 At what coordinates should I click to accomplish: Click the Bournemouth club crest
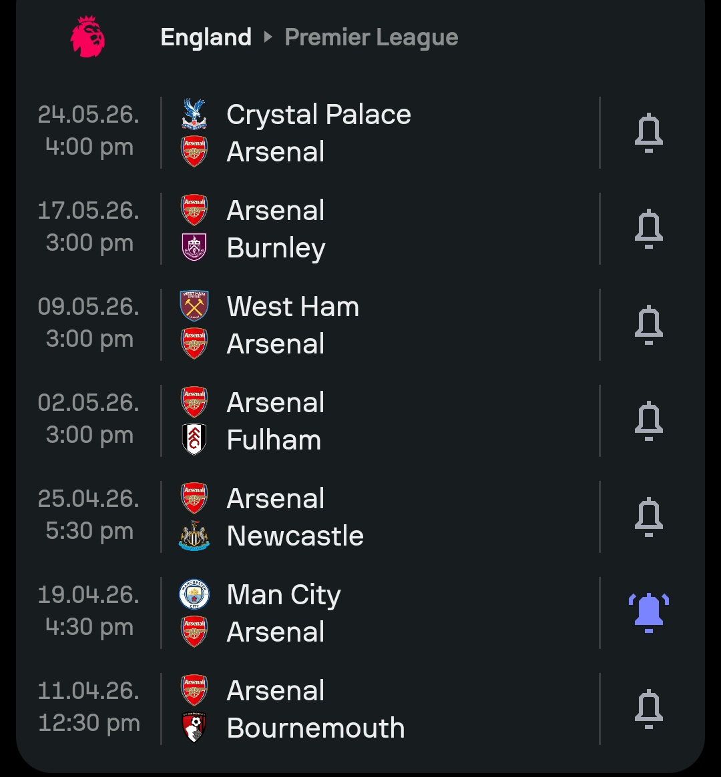194,728
